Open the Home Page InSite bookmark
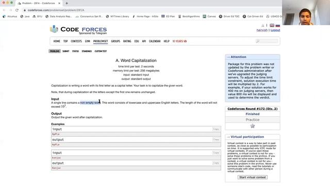330x186 pixels. [145, 16]
